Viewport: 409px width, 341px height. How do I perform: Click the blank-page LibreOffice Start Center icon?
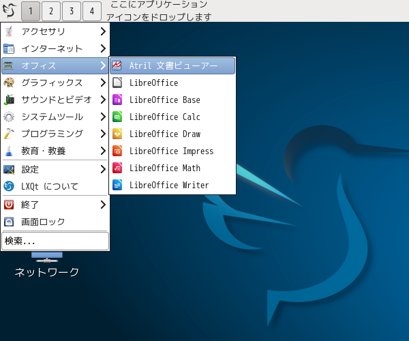click(x=117, y=83)
